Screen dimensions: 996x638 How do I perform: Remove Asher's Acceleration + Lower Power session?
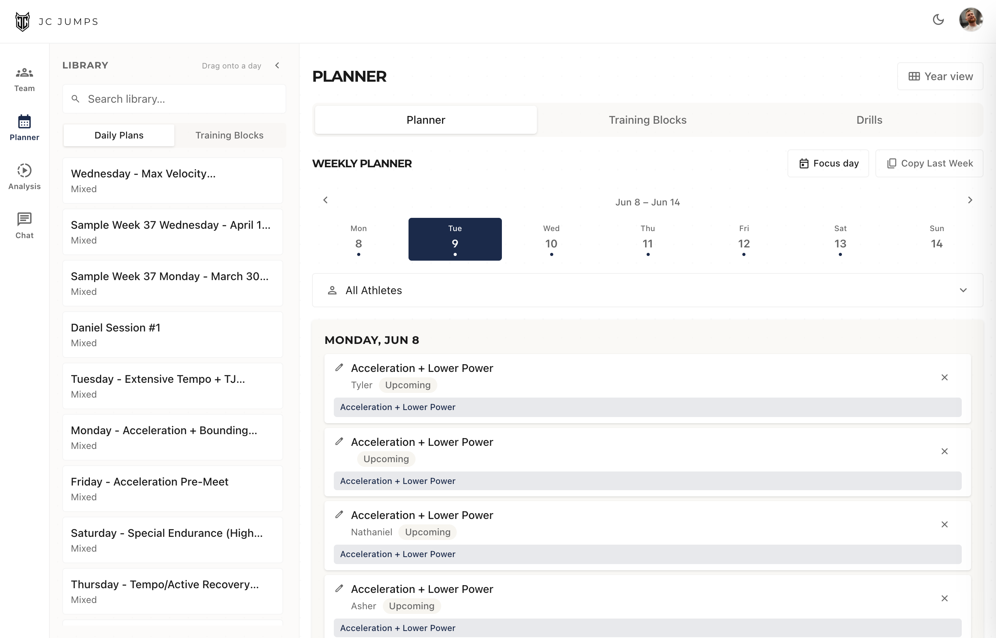(x=944, y=599)
